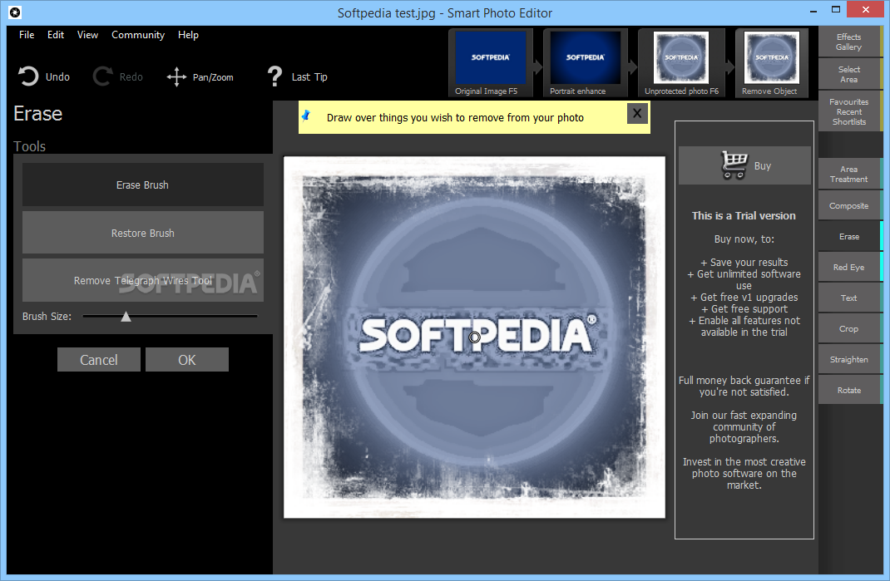The image size is (890, 581).
Task: Open the File menu
Action: [x=27, y=35]
